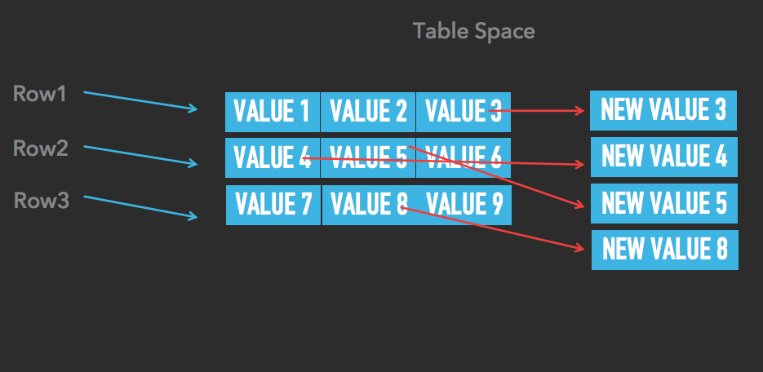This screenshot has height=372, width=763.
Task: Click the VALUE 3 cell
Action: click(x=463, y=112)
